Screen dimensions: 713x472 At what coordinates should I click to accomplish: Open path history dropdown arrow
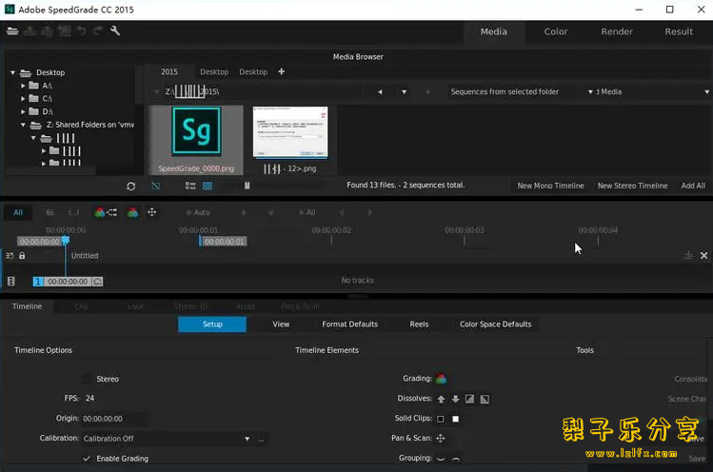coord(404,92)
